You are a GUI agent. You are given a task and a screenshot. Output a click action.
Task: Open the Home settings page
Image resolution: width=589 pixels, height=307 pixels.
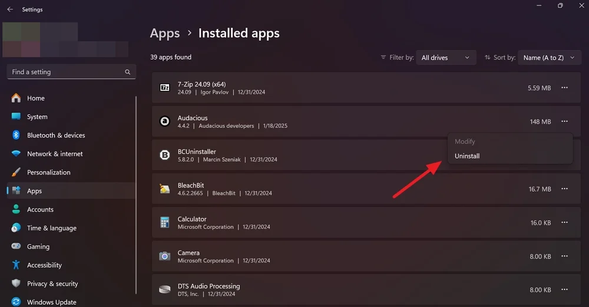click(x=71, y=98)
